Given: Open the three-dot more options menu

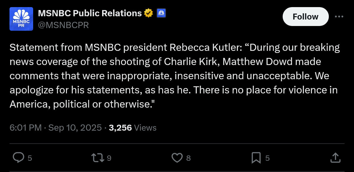Looking at the screenshot, I should point(339,17).
